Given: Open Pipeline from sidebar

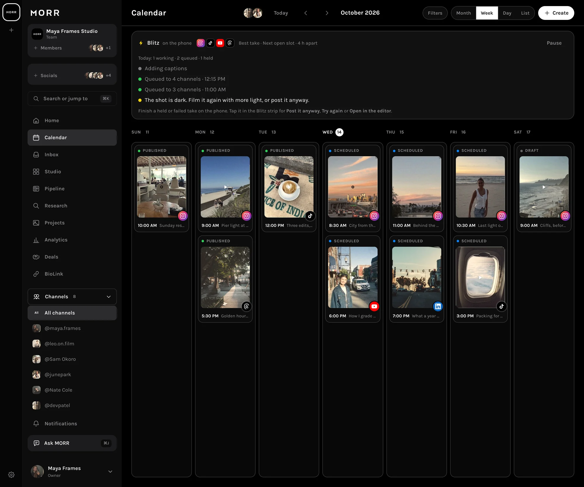Looking at the screenshot, I should tap(72, 189).
